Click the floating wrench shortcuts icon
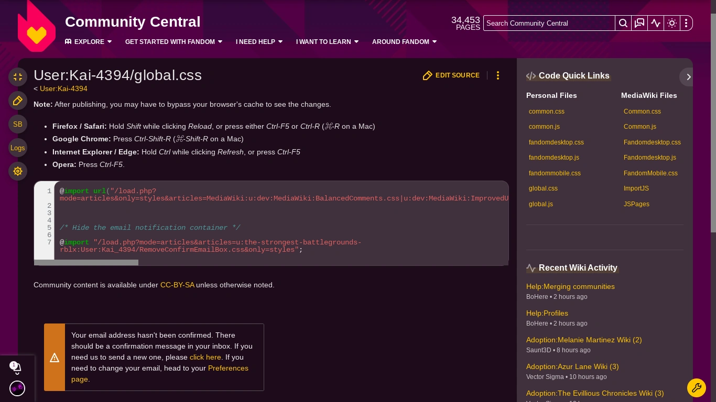The width and height of the screenshot is (716, 402). point(697,388)
